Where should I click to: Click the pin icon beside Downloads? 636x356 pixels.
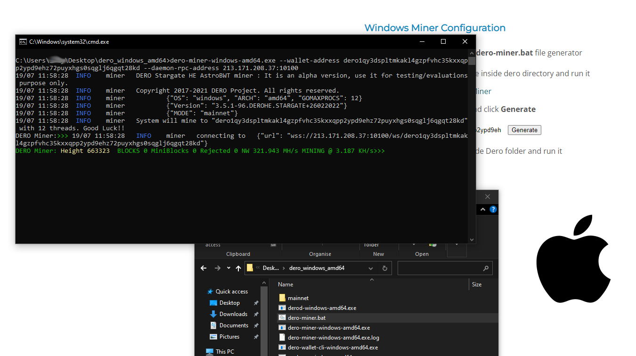point(256,314)
